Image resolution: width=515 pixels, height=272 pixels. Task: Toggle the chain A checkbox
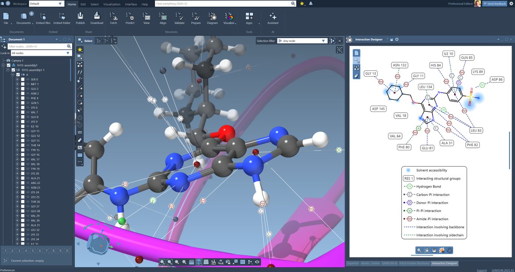coord(18,75)
